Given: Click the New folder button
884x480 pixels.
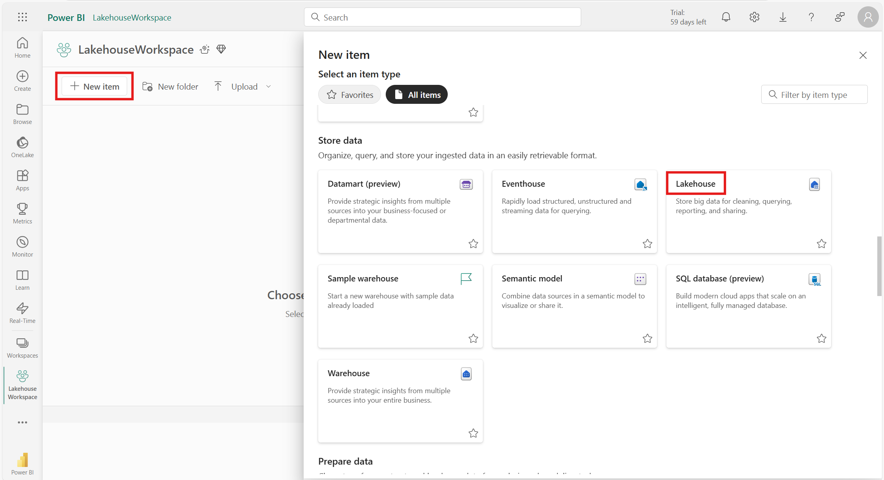Looking at the screenshot, I should 171,86.
